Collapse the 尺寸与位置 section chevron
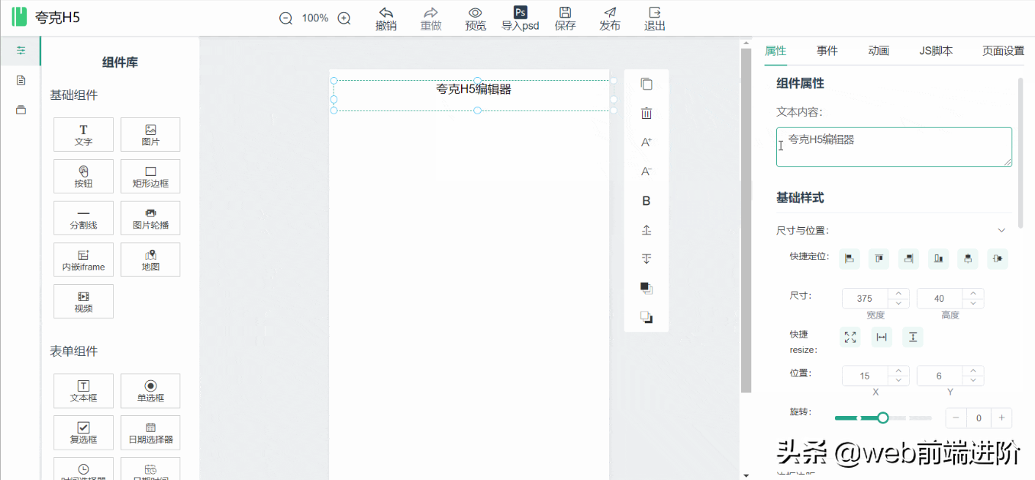The width and height of the screenshot is (1035, 480). pyautogui.click(x=1001, y=230)
